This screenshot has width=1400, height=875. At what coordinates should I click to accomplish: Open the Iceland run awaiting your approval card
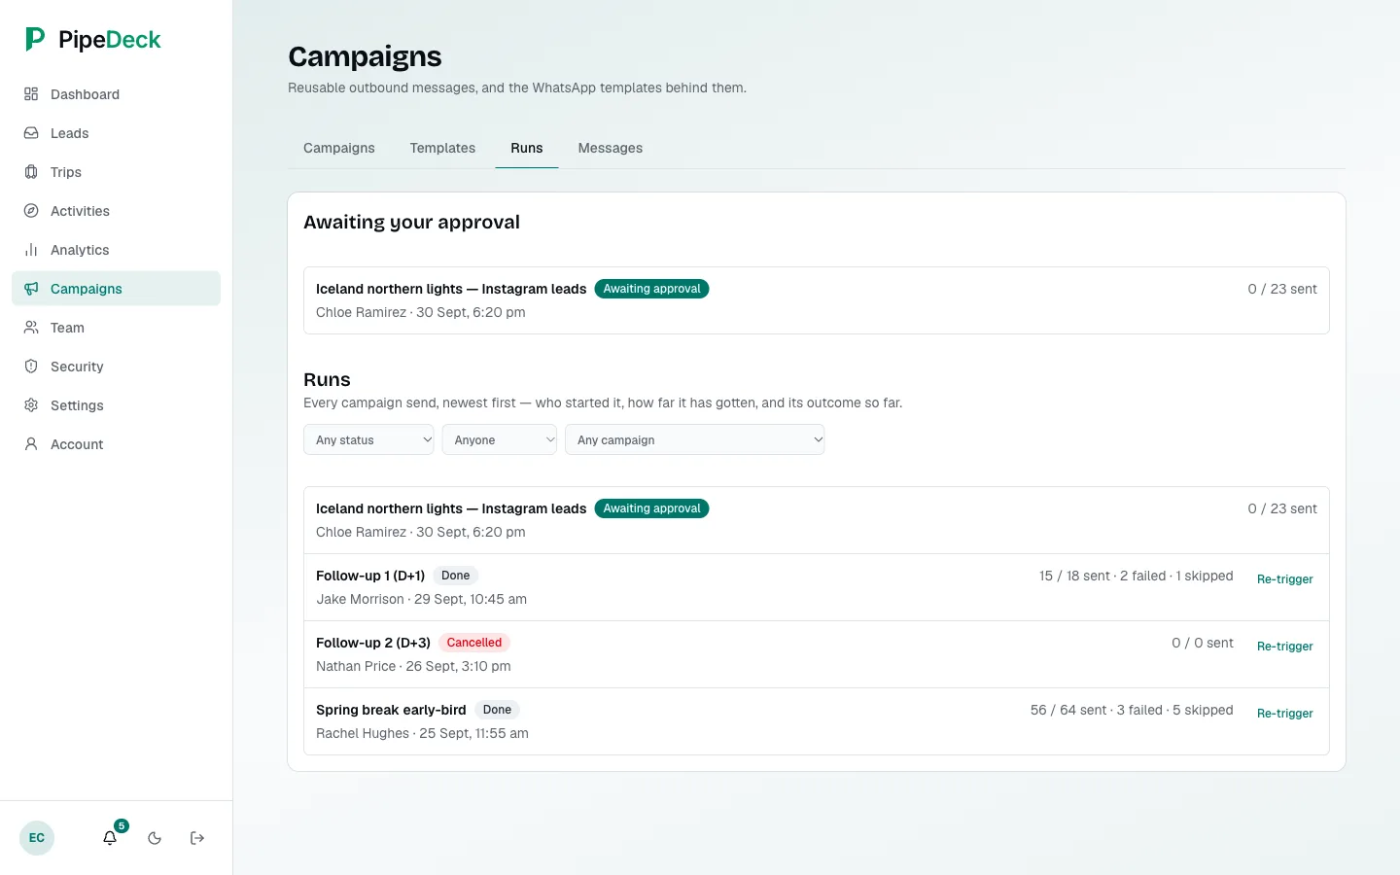click(817, 300)
